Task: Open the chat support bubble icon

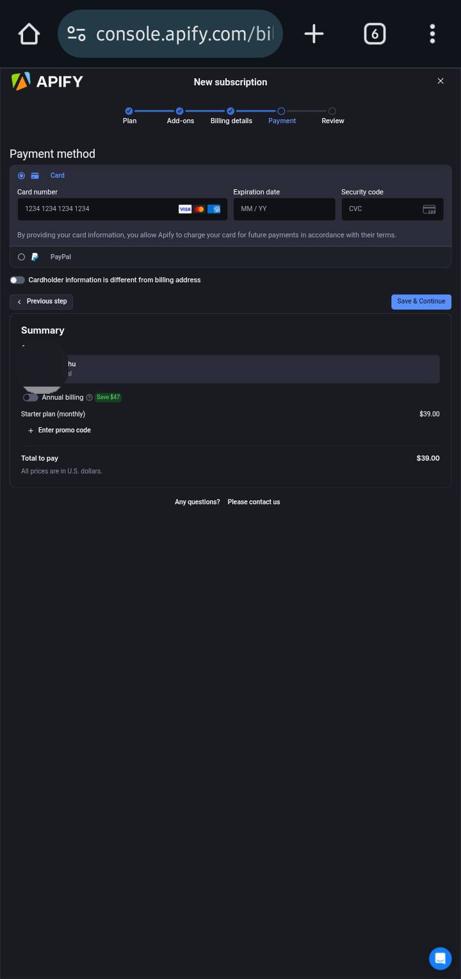Action: [x=440, y=958]
